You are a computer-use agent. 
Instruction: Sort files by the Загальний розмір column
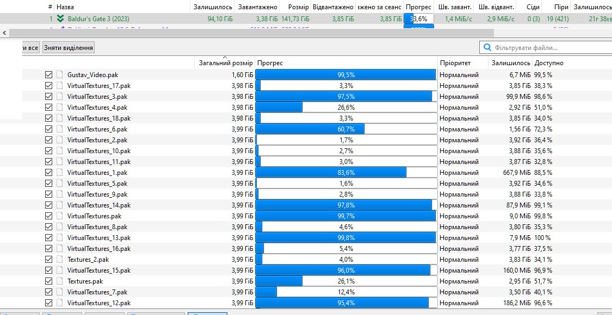click(226, 63)
